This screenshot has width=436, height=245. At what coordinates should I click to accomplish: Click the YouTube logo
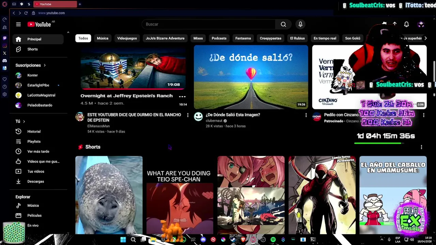tap(39, 24)
